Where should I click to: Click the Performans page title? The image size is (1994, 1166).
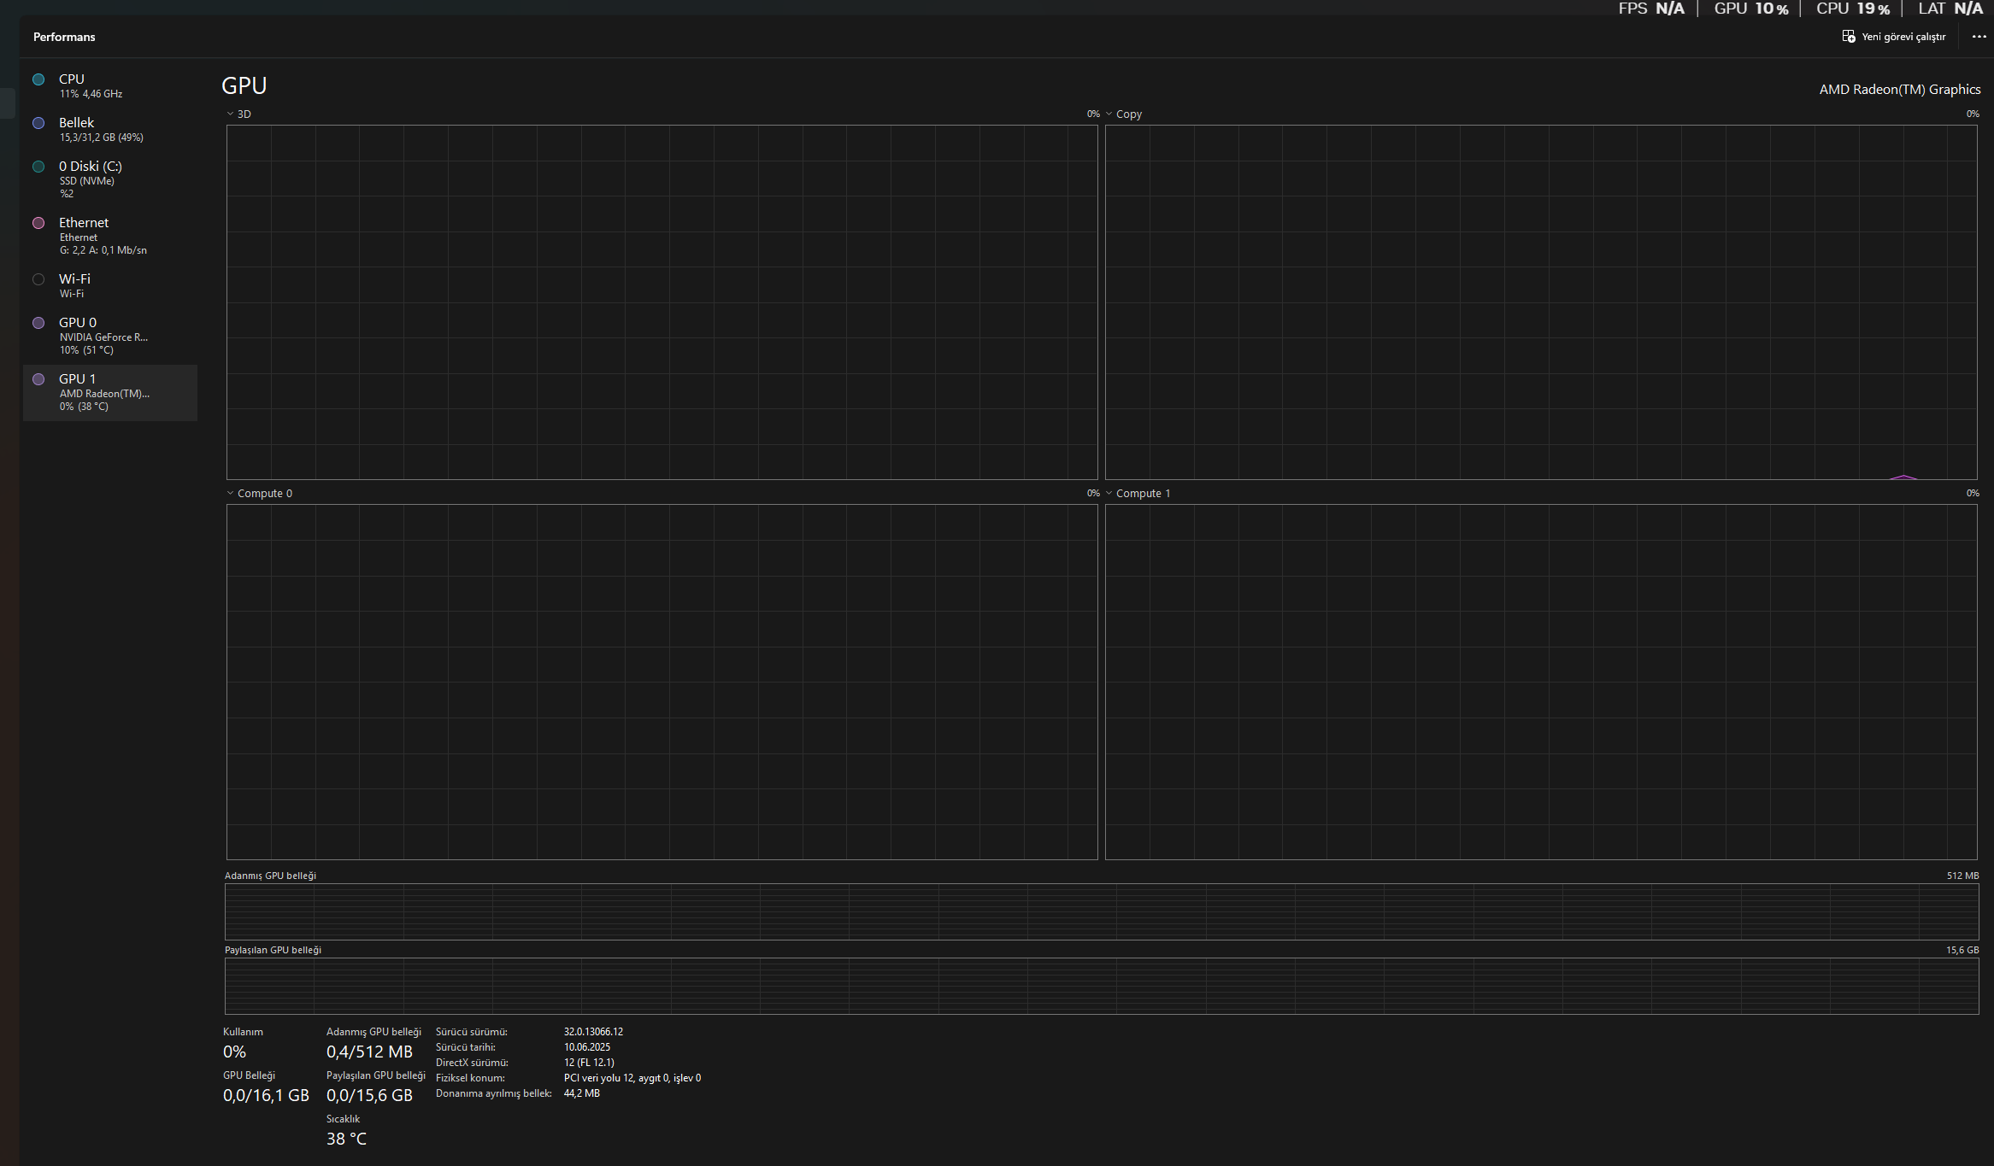[64, 37]
